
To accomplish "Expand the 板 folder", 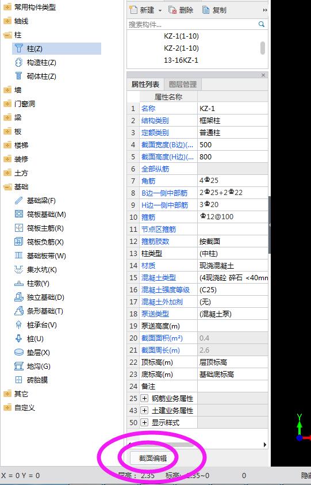I will tap(7, 131).
